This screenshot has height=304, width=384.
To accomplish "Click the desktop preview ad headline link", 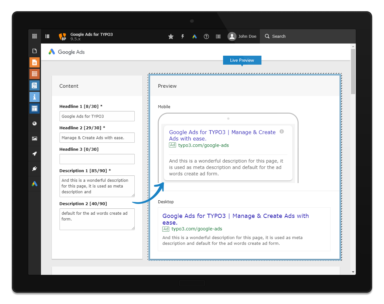I will click(x=236, y=219).
